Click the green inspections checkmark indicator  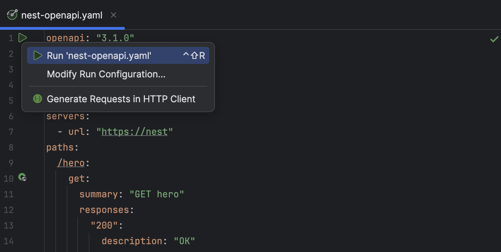(x=494, y=39)
